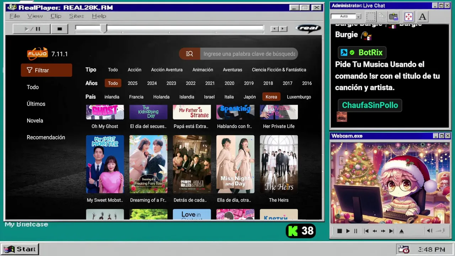Viewport: 455px width, 256px height.
Task: Filter by year 2017
Action: click(288, 83)
